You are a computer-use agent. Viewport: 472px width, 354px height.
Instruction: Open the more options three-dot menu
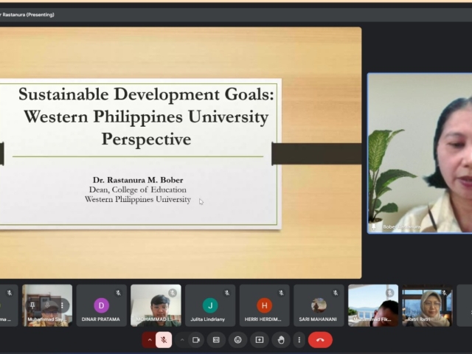[299, 340]
